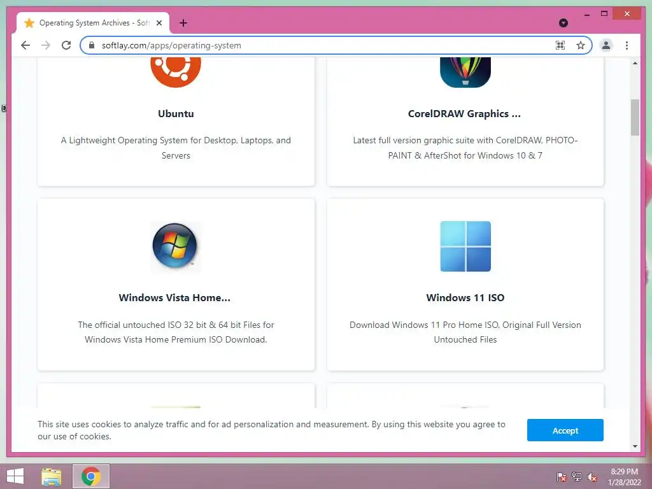Click the Windows 11 logo icon
This screenshot has width=652, height=489.
465,246
